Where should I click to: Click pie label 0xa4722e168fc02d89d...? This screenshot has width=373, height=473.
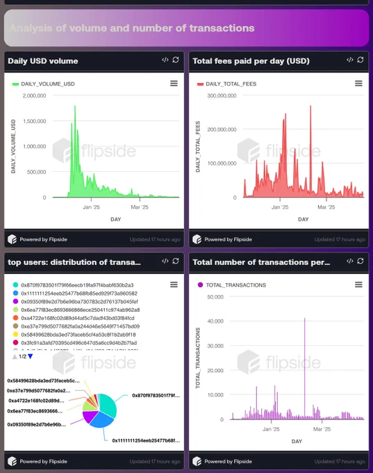36,401
